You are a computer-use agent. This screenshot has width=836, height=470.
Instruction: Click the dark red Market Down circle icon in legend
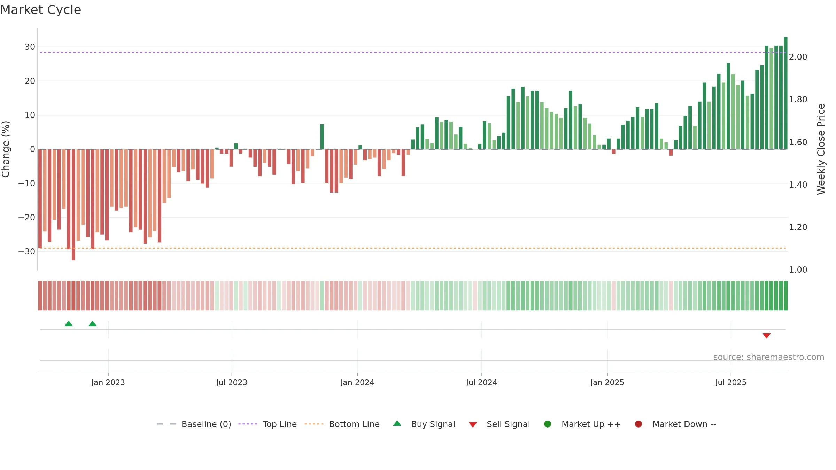point(638,424)
